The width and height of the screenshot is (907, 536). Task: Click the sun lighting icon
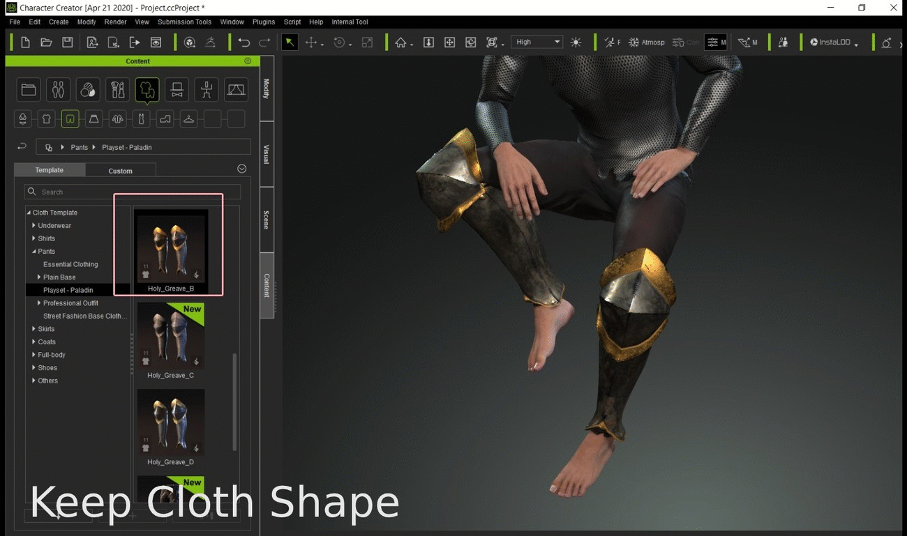[576, 43]
